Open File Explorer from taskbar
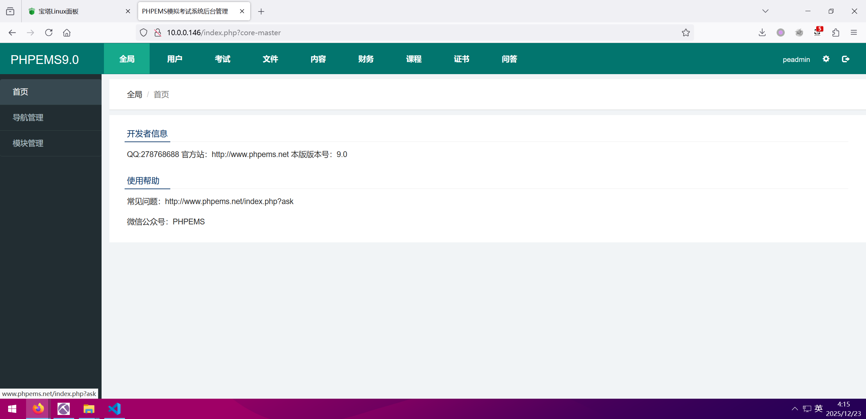 coord(89,409)
